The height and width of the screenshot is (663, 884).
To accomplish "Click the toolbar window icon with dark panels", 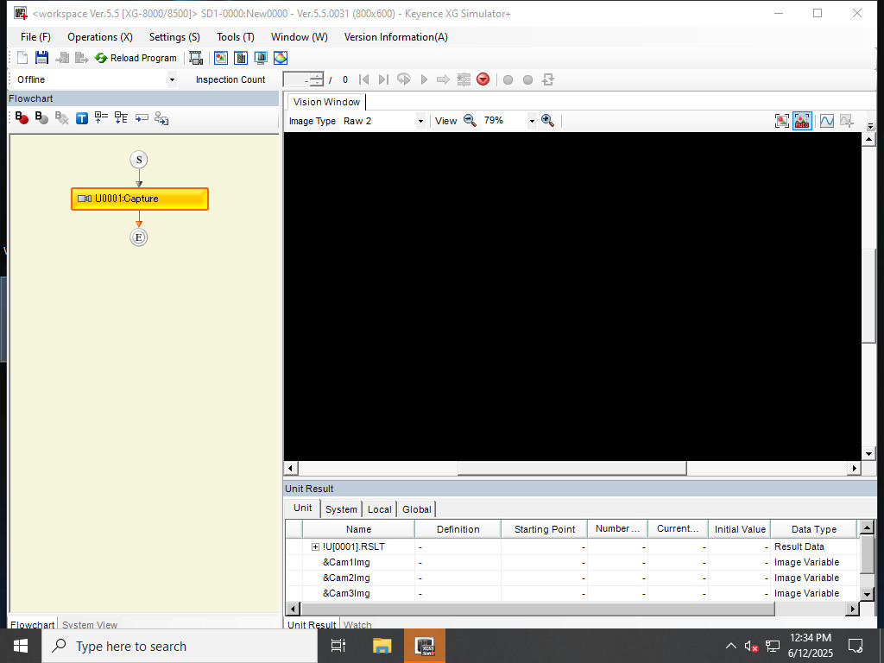I will [x=241, y=58].
